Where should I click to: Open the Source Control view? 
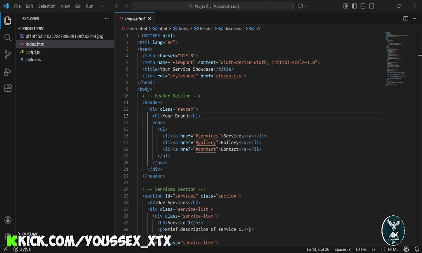[x=8, y=54]
